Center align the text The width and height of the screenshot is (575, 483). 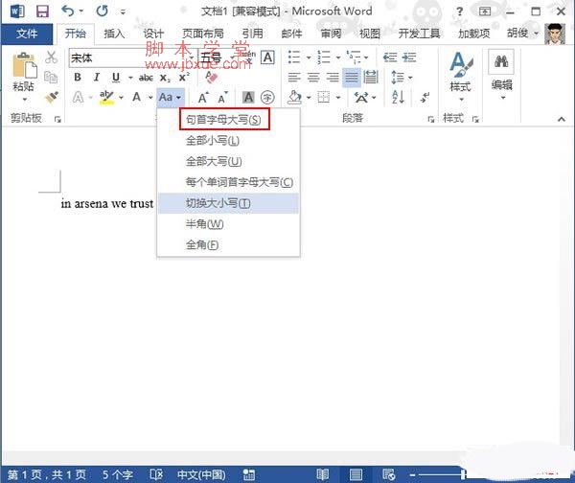pos(313,78)
